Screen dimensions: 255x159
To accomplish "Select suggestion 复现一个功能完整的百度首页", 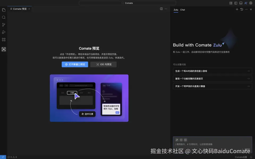I will pyautogui.click(x=212, y=79).
